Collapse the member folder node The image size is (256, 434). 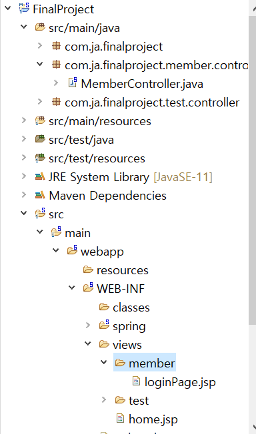click(104, 363)
